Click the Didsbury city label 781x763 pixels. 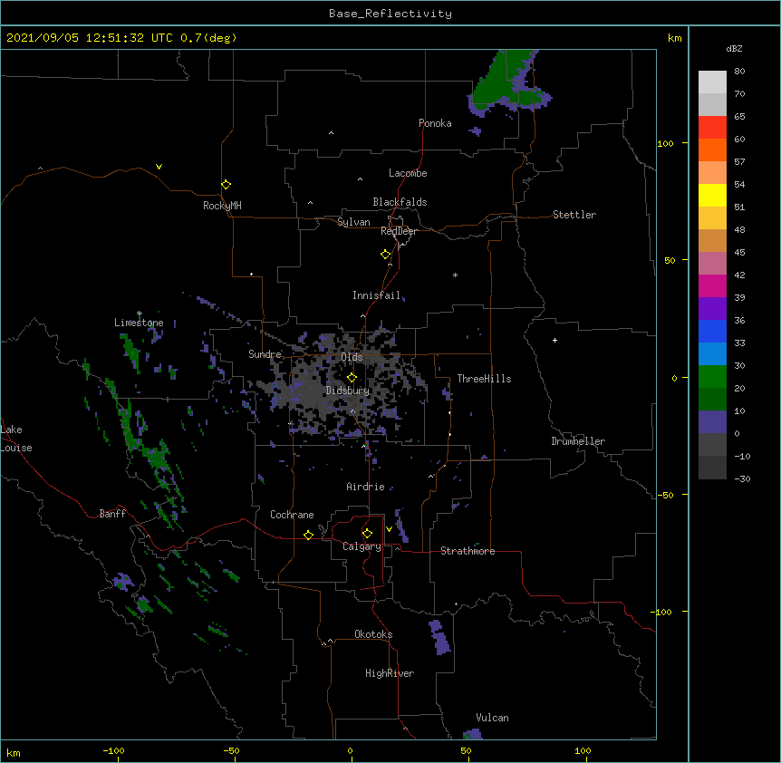348,391
